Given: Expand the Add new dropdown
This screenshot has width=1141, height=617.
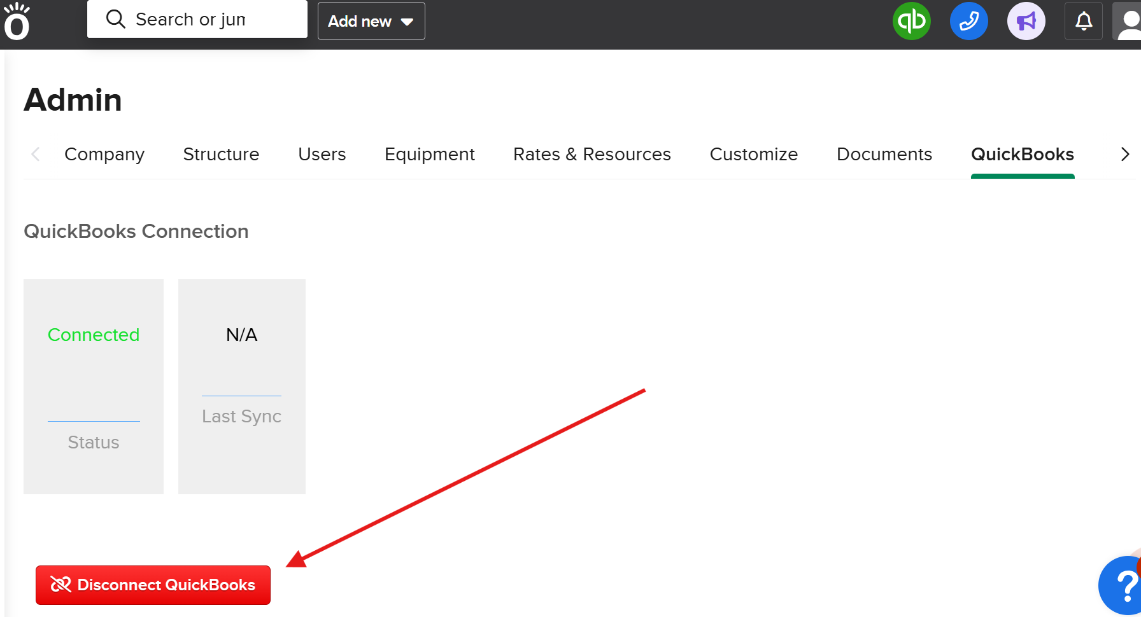Looking at the screenshot, I should (x=371, y=21).
